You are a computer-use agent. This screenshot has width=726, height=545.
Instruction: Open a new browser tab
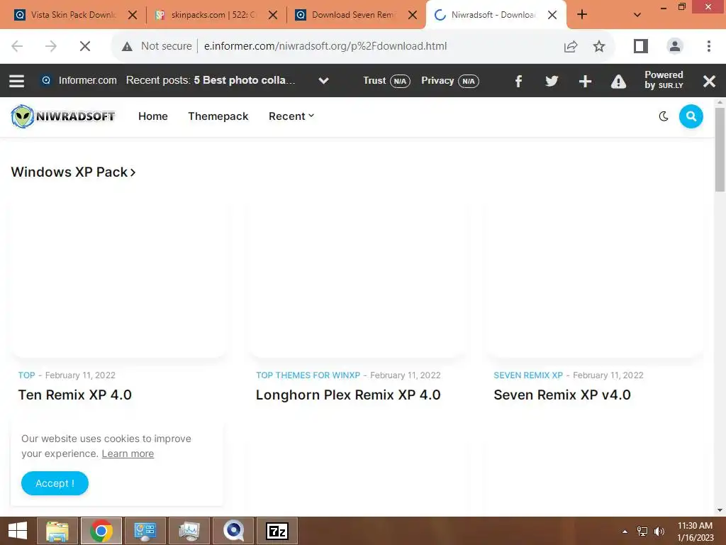pos(582,15)
